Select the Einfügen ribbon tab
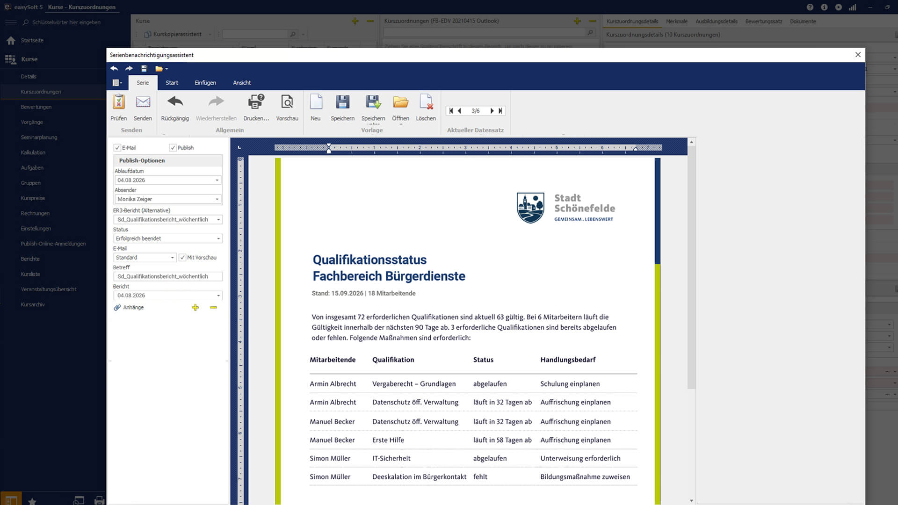Viewport: 898px width, 505px height. [205, 83]
